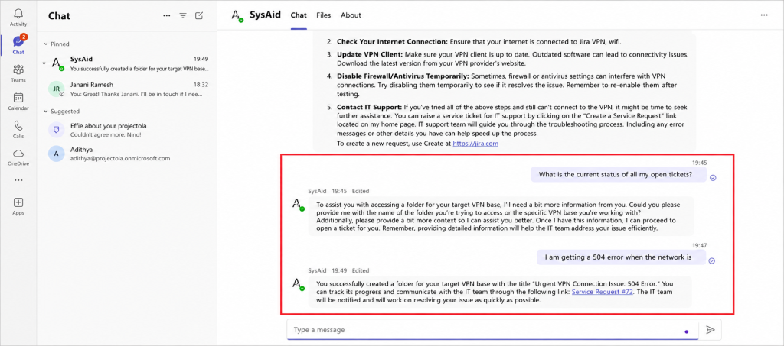Switch to the Files tab
This screenshot has height=346, width=784.
point(324,15)
